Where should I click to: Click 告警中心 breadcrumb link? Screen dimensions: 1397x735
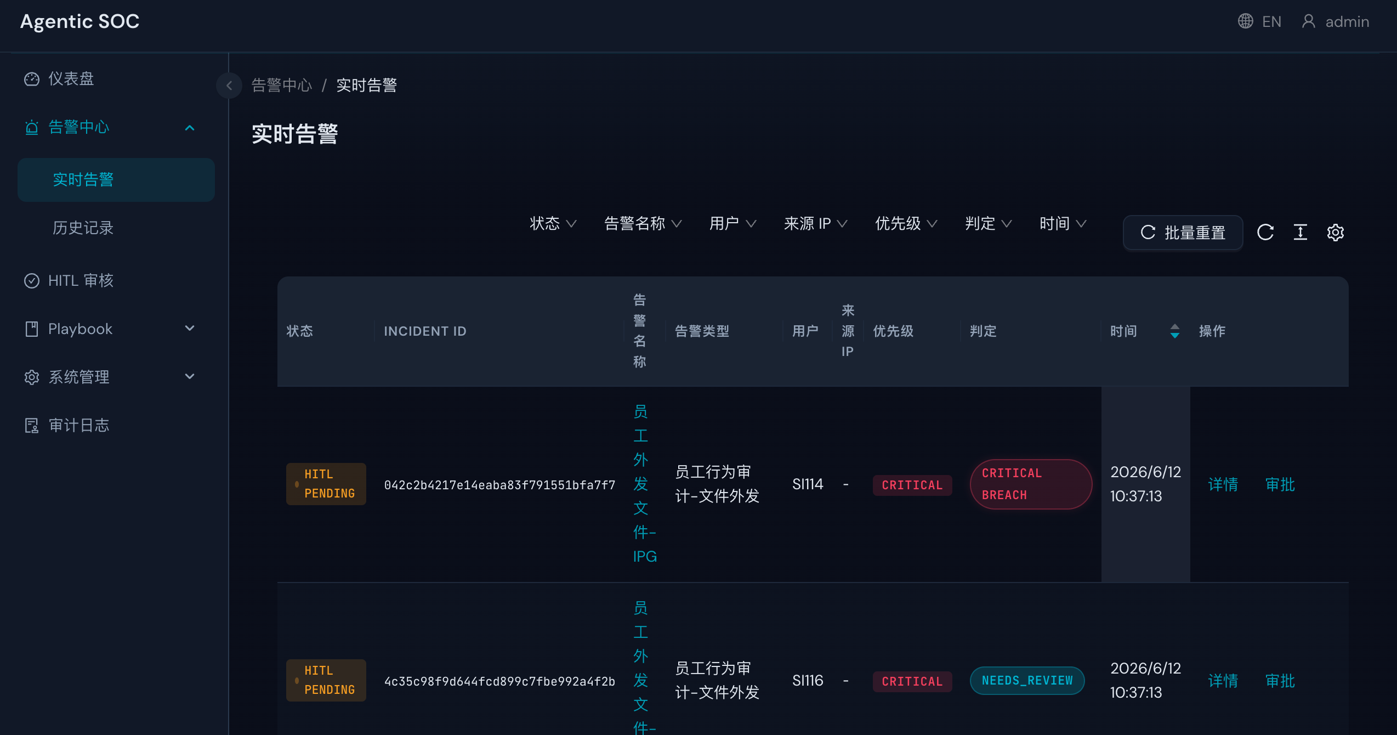tap(282, 86)
